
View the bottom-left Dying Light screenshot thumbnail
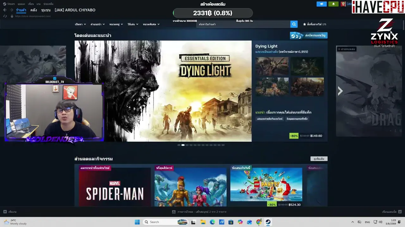[x=272, y=87]
